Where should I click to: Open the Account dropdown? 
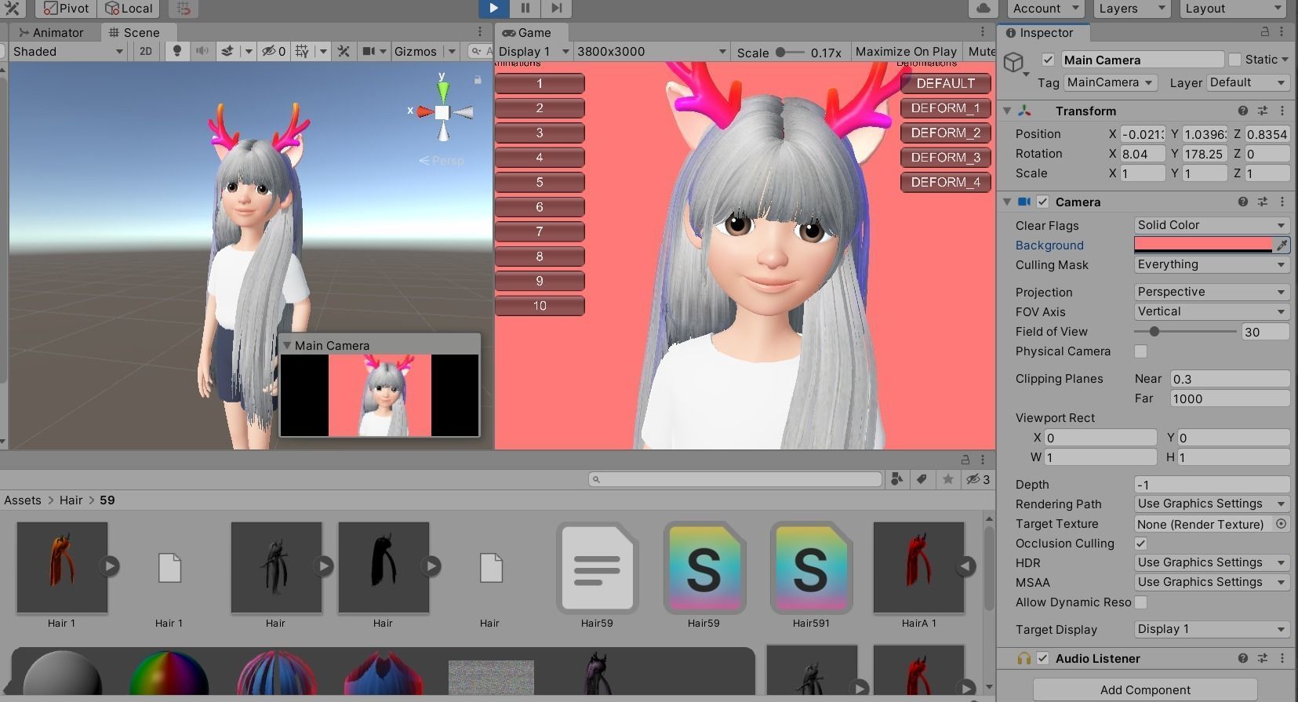[1045, 8]
